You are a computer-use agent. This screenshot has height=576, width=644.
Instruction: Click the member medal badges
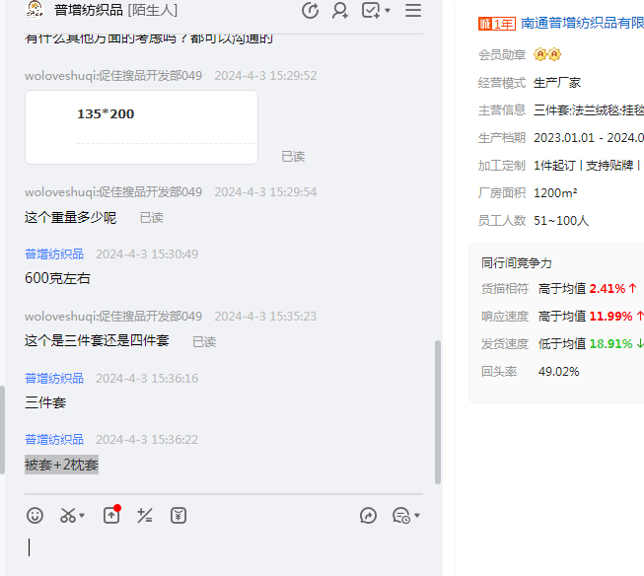(x=547, y=54)
